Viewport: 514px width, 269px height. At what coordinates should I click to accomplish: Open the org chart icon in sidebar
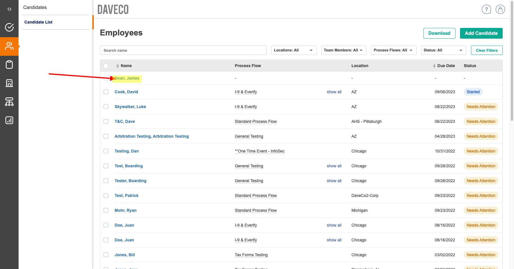pos(9,102)
